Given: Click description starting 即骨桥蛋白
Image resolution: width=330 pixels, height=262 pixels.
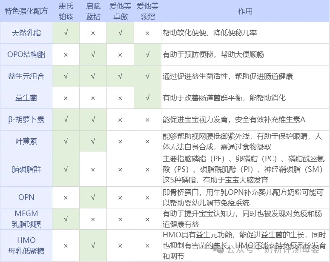Looking at the screenshot, I should (x=243, y=197).
